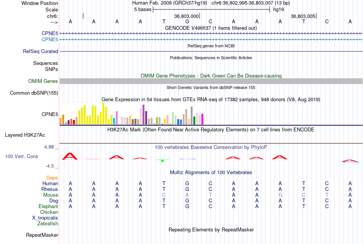Click the Repeating Elements by RepeatMasker title

point(211,229)
